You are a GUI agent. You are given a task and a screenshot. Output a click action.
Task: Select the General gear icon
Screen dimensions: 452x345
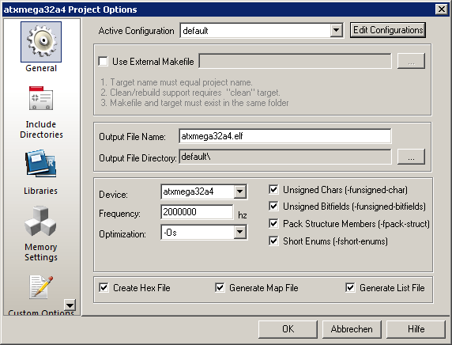[x=41, y=42]
